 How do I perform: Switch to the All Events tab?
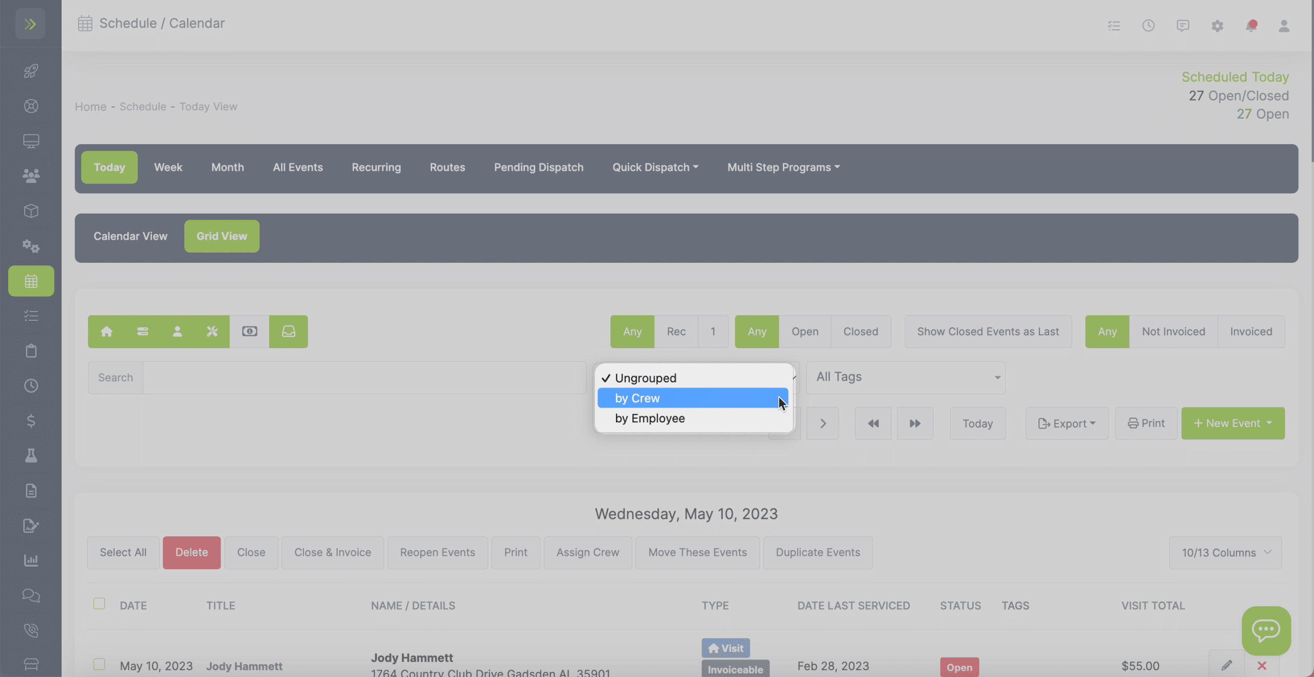pos(298,167)
